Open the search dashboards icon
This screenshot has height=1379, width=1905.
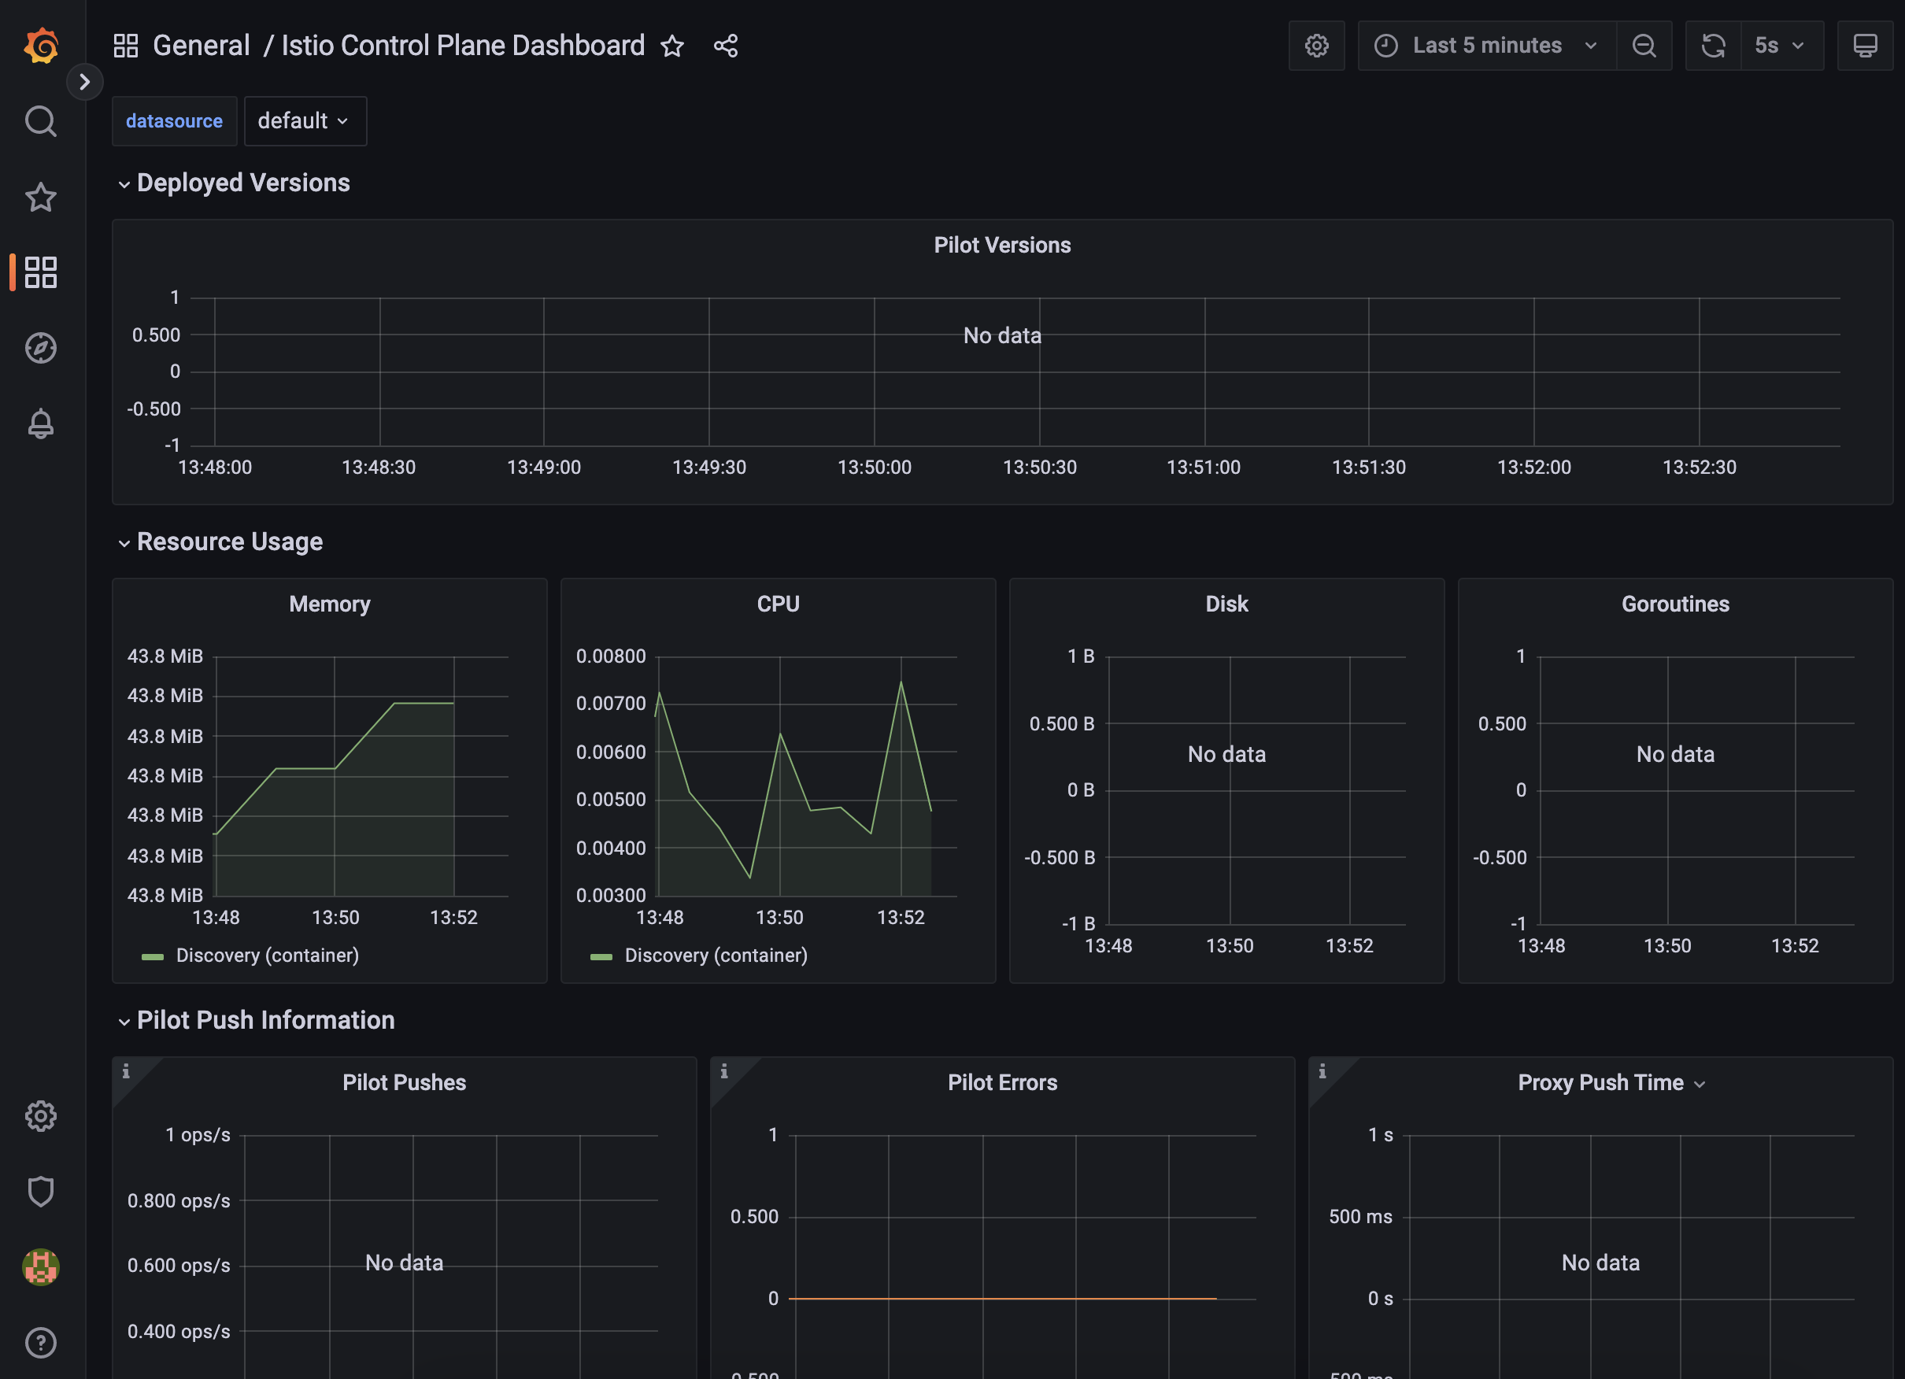(40, 122)
